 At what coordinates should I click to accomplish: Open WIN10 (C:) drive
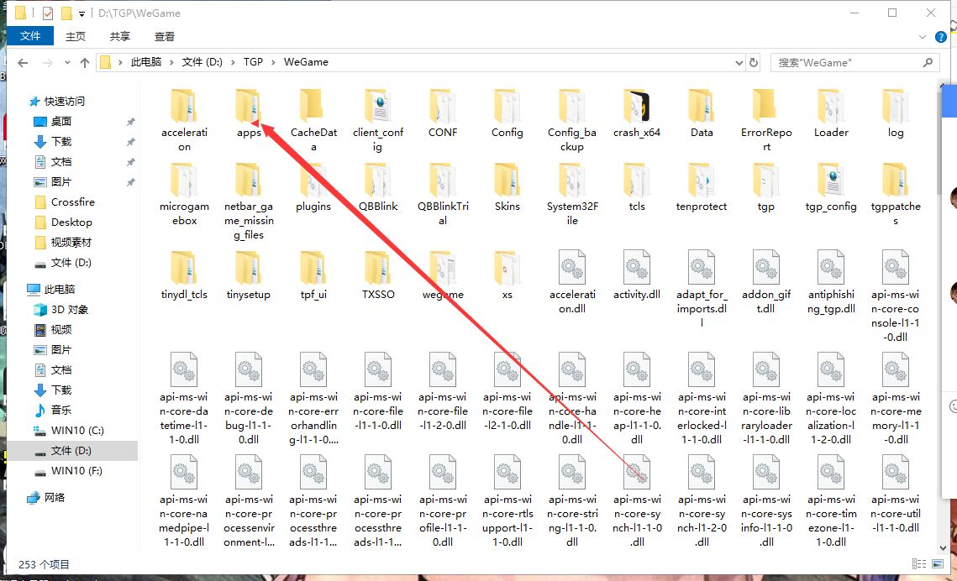coord(77,430)
